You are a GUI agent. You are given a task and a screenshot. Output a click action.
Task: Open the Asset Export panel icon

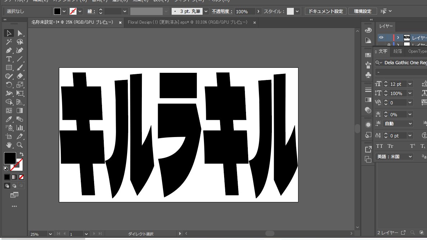point(368,149)
